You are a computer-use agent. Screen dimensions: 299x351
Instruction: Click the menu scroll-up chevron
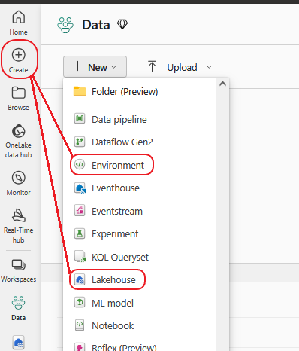coord(222,84)
